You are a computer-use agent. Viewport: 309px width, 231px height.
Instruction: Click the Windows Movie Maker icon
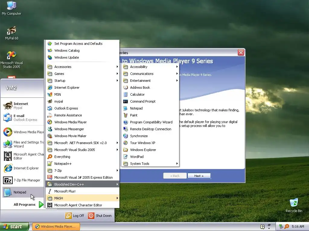[50, 136]
